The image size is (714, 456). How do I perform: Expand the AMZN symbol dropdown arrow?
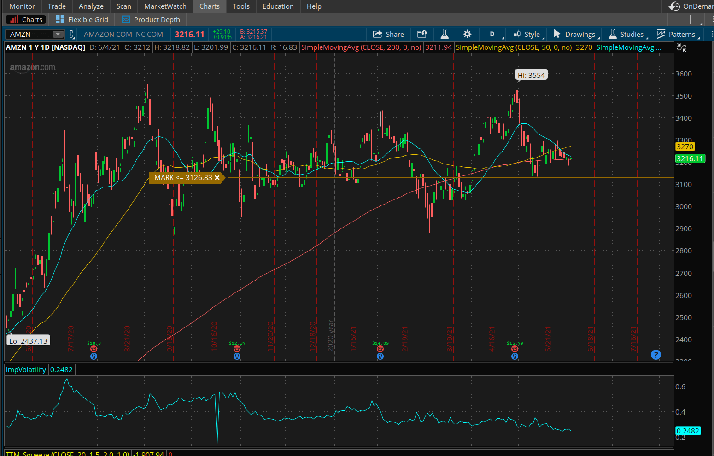pyautogui.click(x=58, y=34)
